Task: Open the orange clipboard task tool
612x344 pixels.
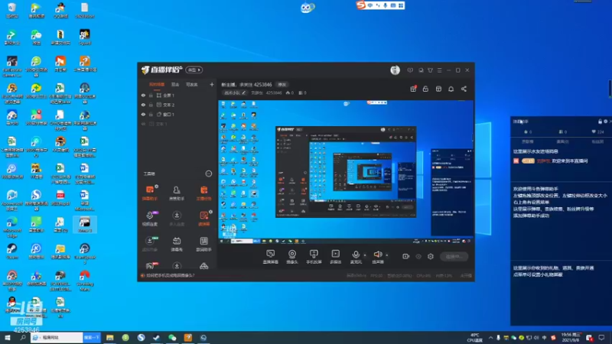Action: tap(203, 193)
